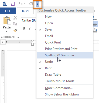Click the bullets list icon
Image resolution: width=99 pixels, height=103 pixels.
click(x=95, y=18)
